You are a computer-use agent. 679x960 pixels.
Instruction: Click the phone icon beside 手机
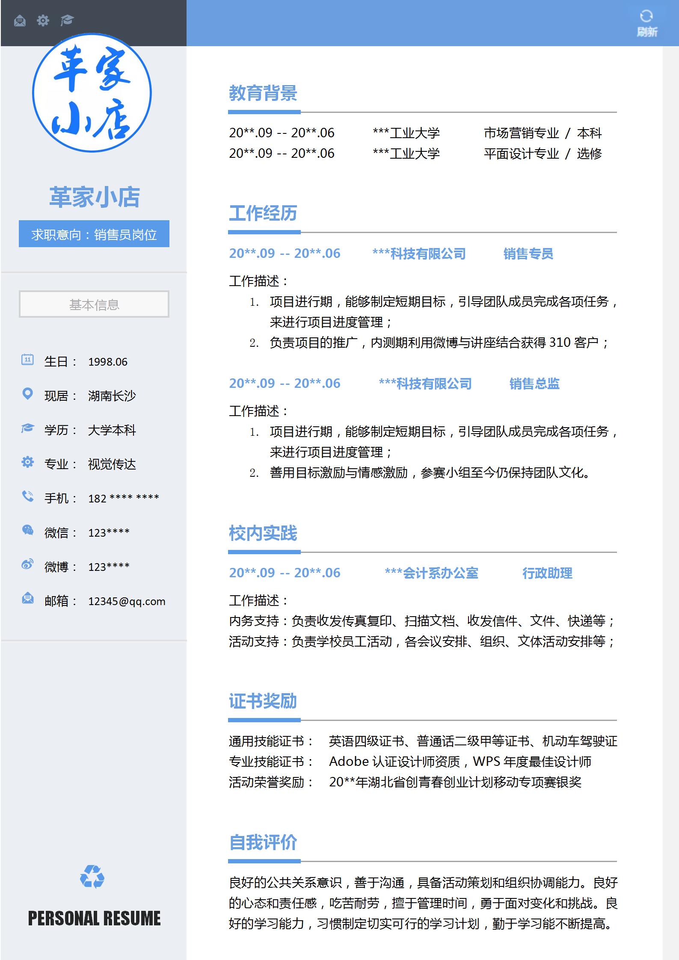pos(27,496)
